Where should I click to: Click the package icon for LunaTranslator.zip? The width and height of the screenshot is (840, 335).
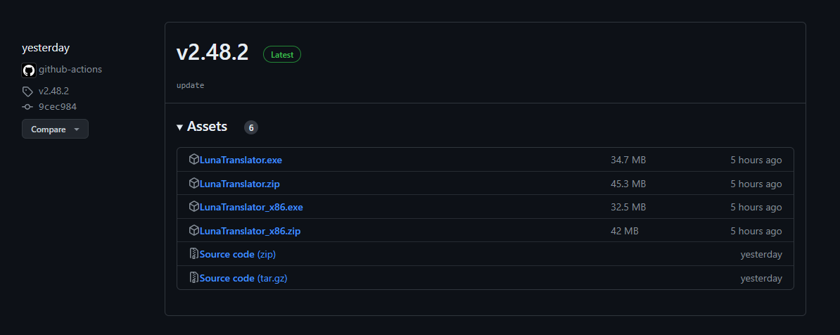[x=194, y=184]
